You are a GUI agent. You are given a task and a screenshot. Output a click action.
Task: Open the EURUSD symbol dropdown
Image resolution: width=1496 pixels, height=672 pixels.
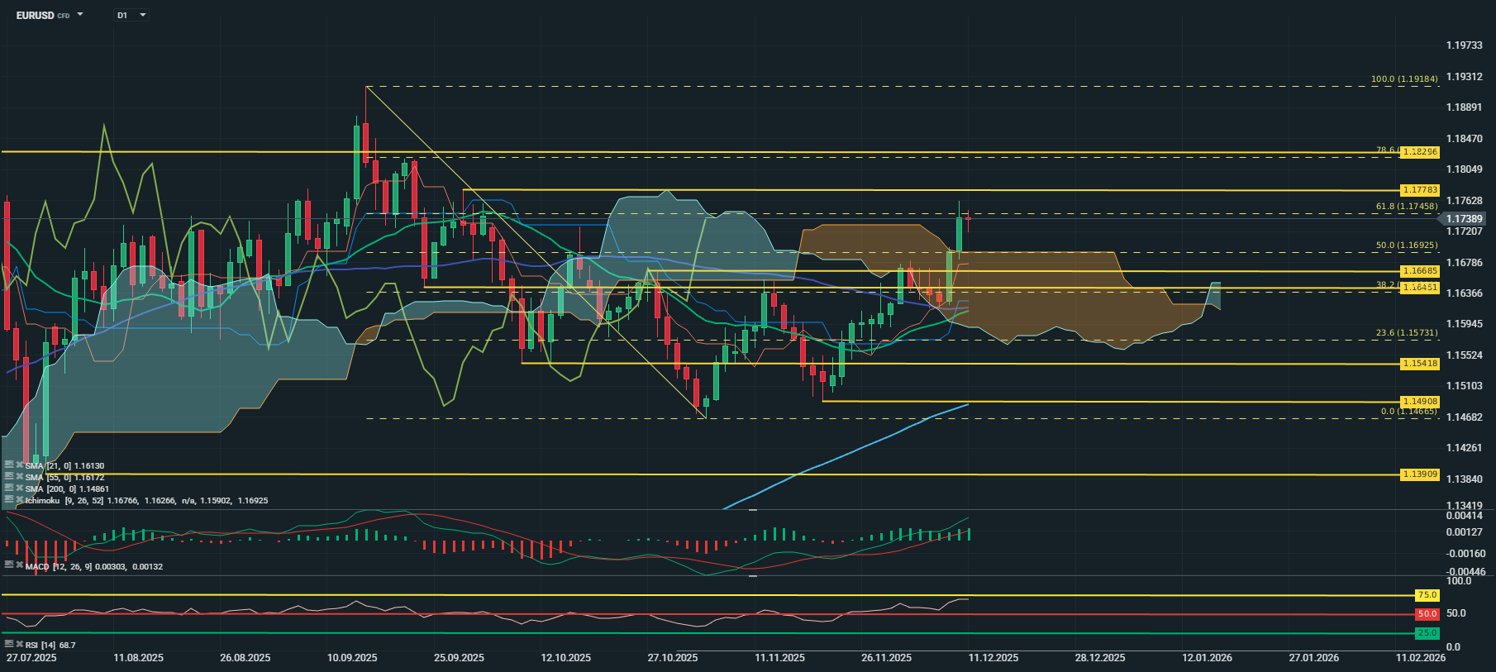tap(80, 15)
